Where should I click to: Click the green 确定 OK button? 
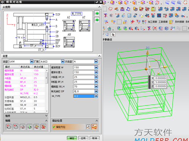pos(72,138)
